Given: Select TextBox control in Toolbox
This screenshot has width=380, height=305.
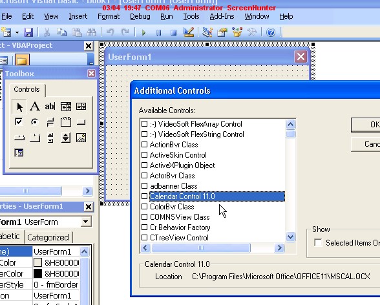Looking at the screenshot, I should click(50, 107).
